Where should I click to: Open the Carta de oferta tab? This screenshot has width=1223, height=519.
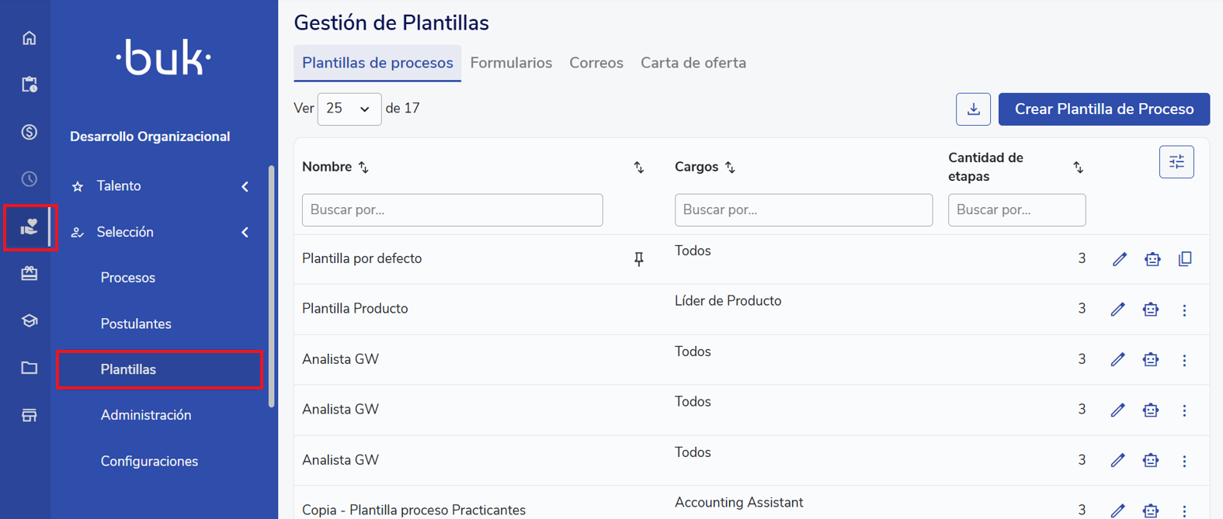pos(693,63)
